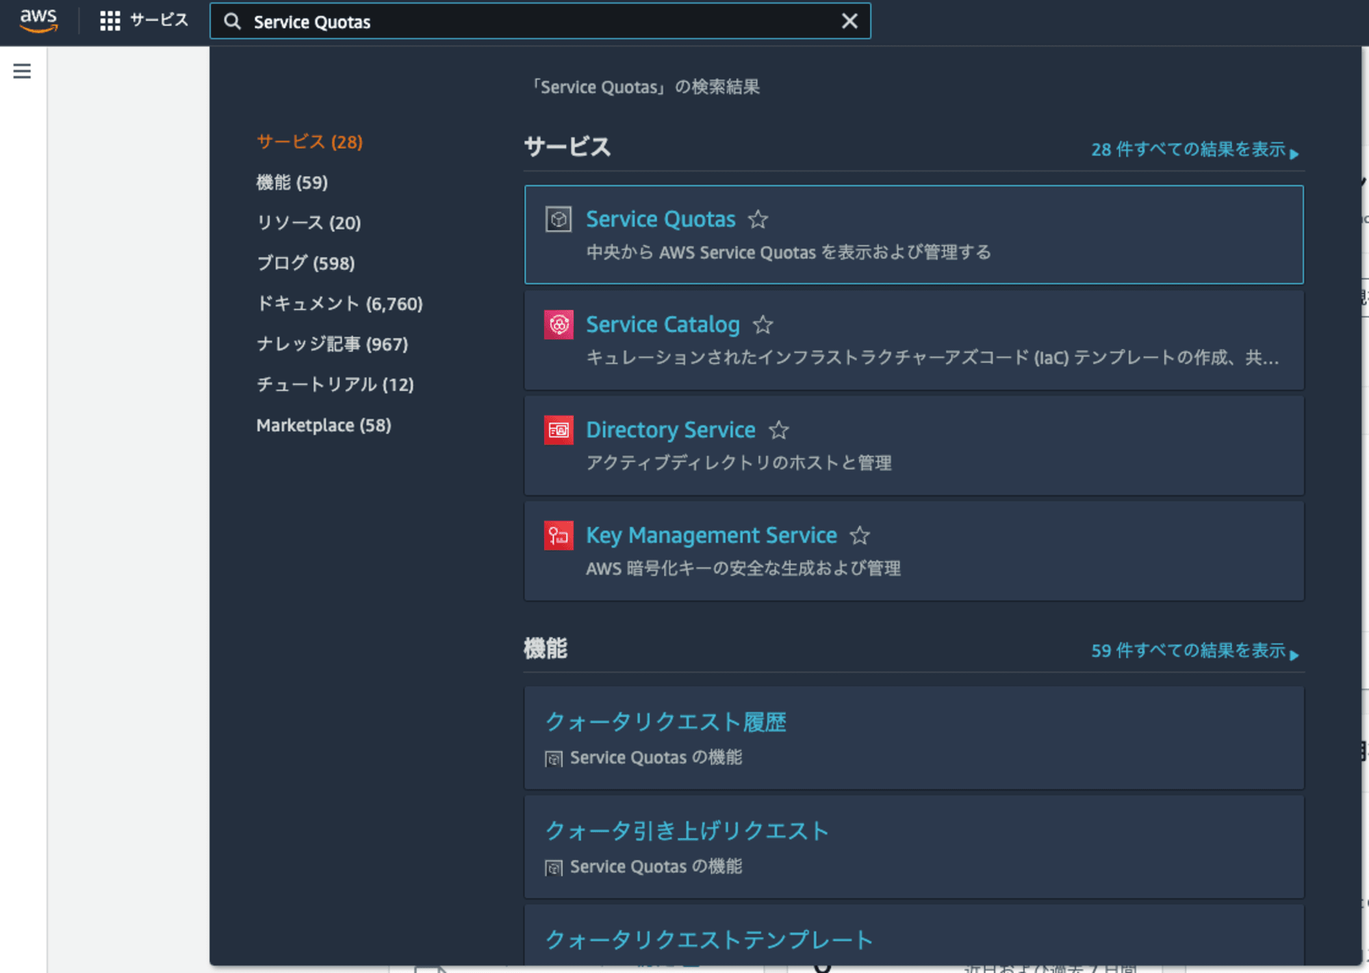Clear the Service Quotas search text

[x=851, y=21]
